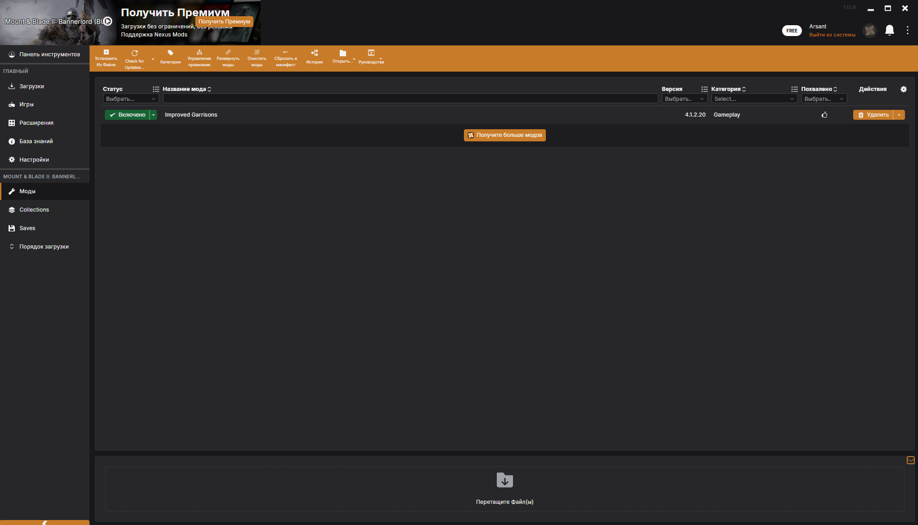Open Категории tag icon

point(171,53)
